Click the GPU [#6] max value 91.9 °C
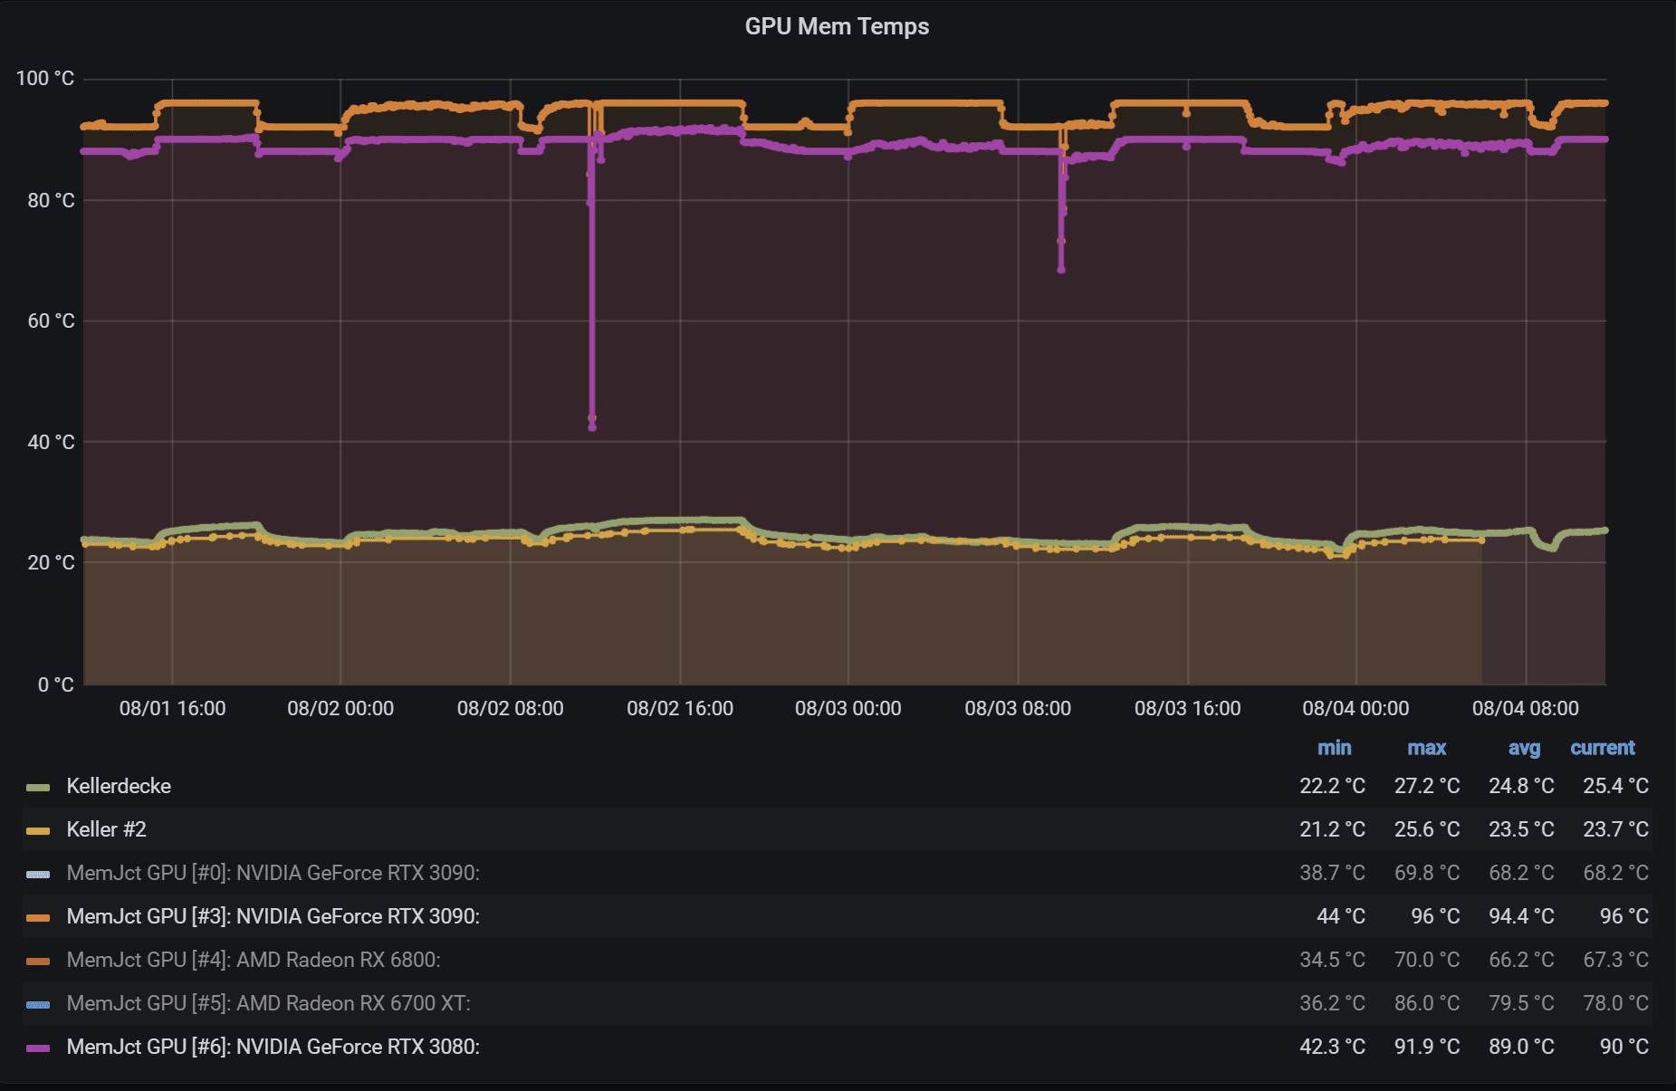1676x1091 pixels. [x=1427, y=1047]
